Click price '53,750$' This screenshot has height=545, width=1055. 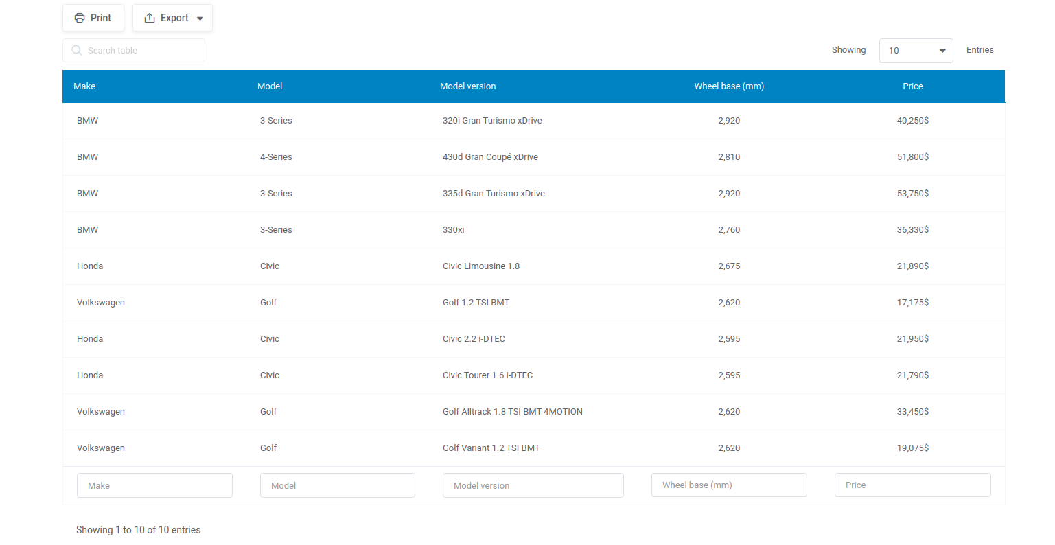coord(913,194)
